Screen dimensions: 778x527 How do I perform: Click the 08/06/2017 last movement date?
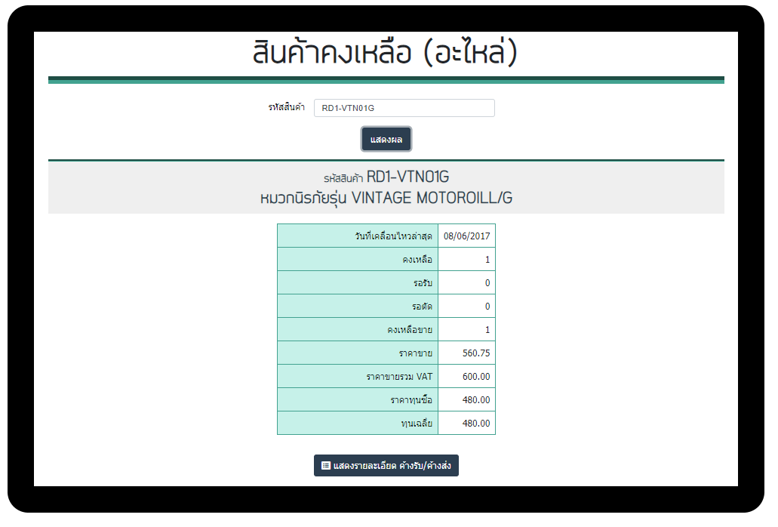coord(466,236)
